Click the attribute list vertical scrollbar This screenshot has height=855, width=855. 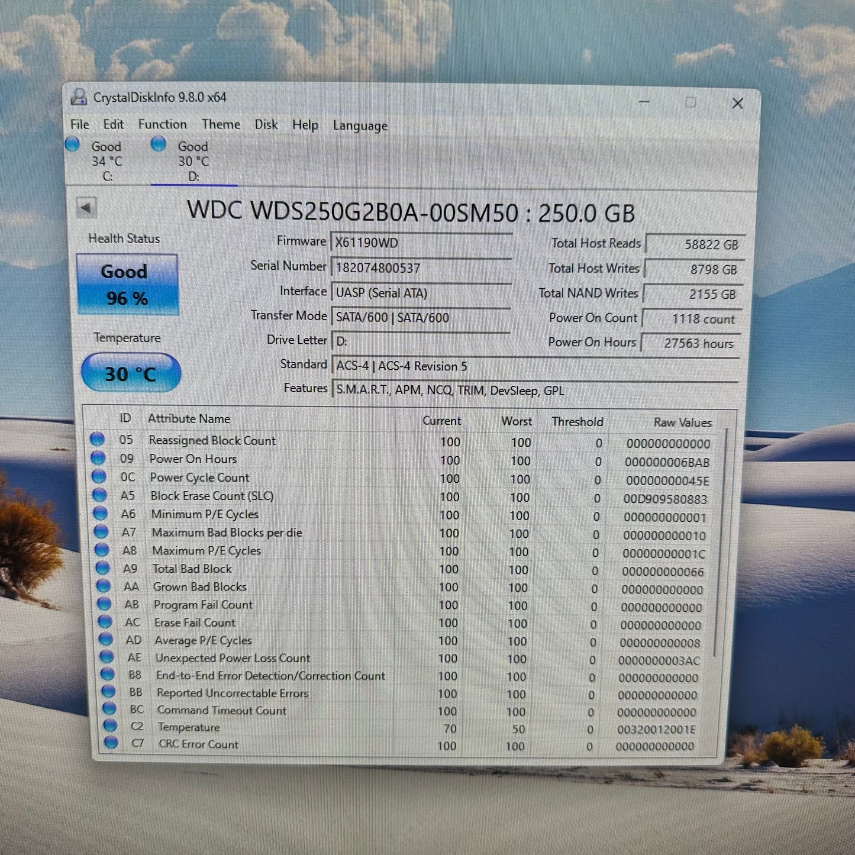(721, 541)
